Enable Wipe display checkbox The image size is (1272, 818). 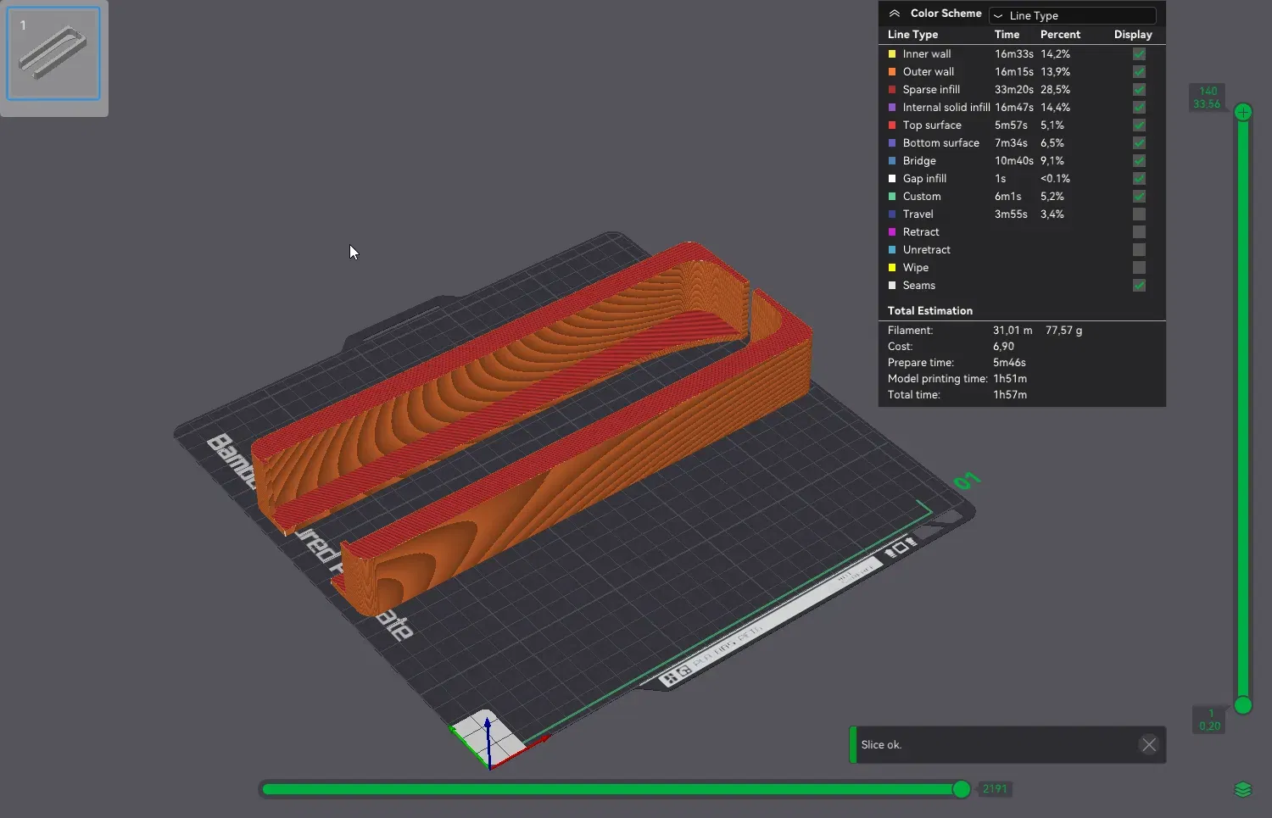(1139, 267)
